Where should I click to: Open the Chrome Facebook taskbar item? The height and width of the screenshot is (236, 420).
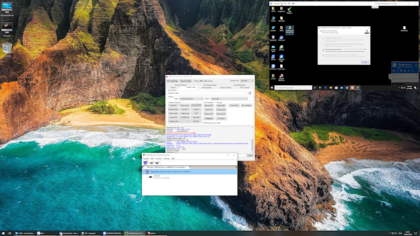(x=68, y=233)
